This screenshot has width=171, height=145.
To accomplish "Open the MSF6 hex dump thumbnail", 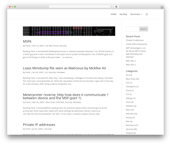I will pyautogui.click(x=69, y=31).
